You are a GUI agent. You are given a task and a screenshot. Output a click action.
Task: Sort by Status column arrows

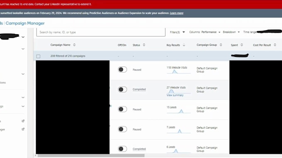click(144, 45)
